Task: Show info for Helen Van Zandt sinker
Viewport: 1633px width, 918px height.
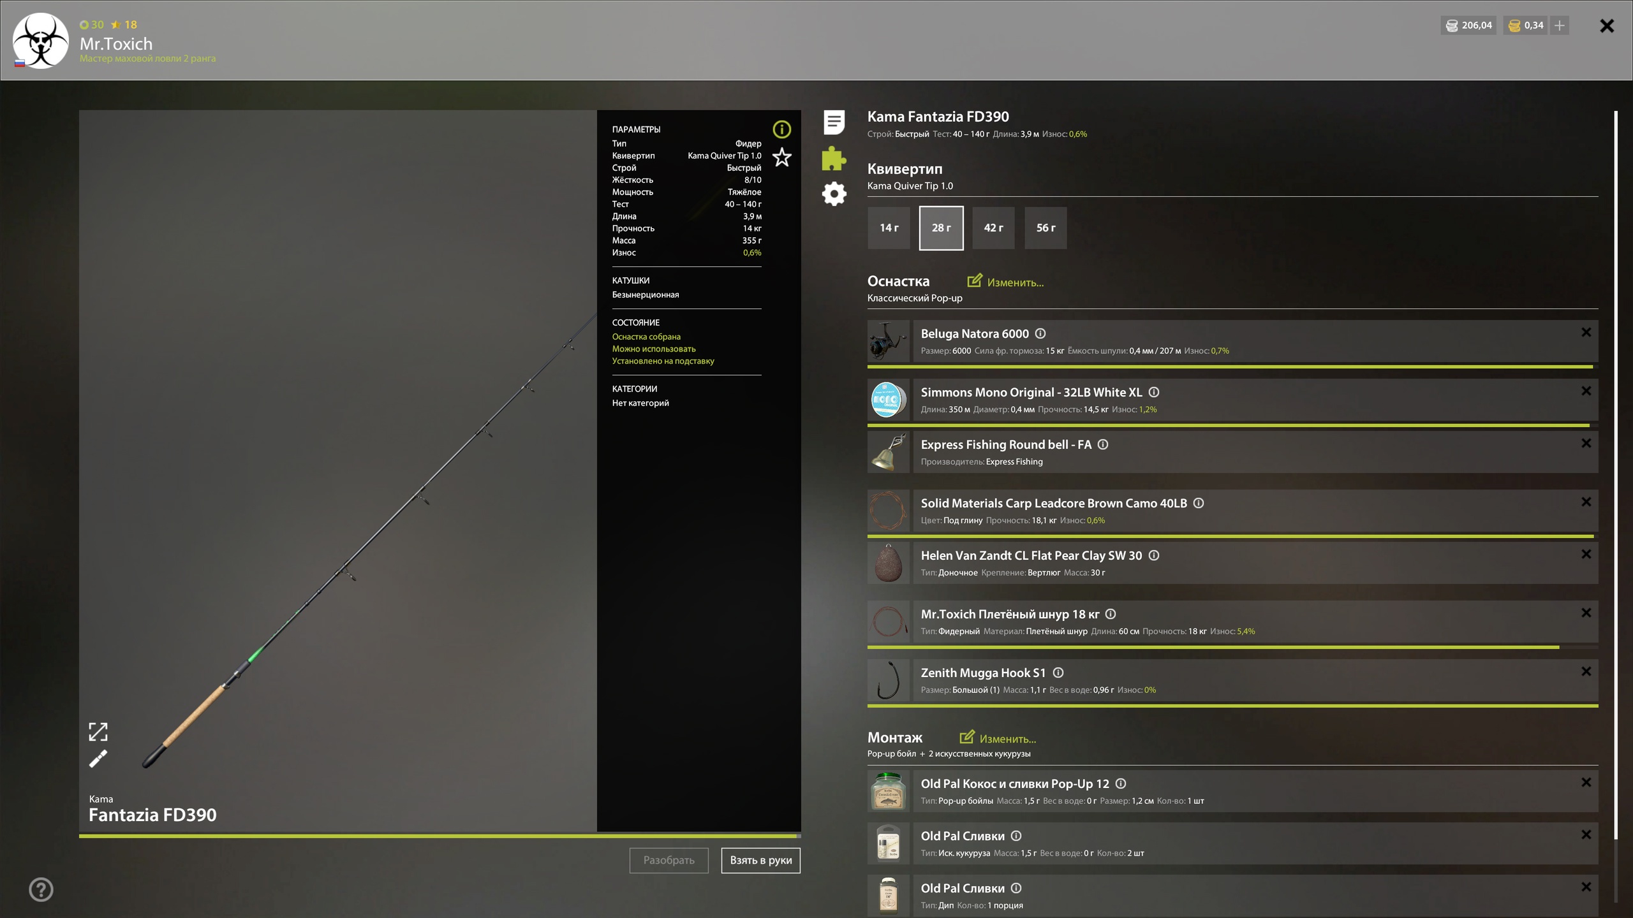Action: tap(1154, 555)
